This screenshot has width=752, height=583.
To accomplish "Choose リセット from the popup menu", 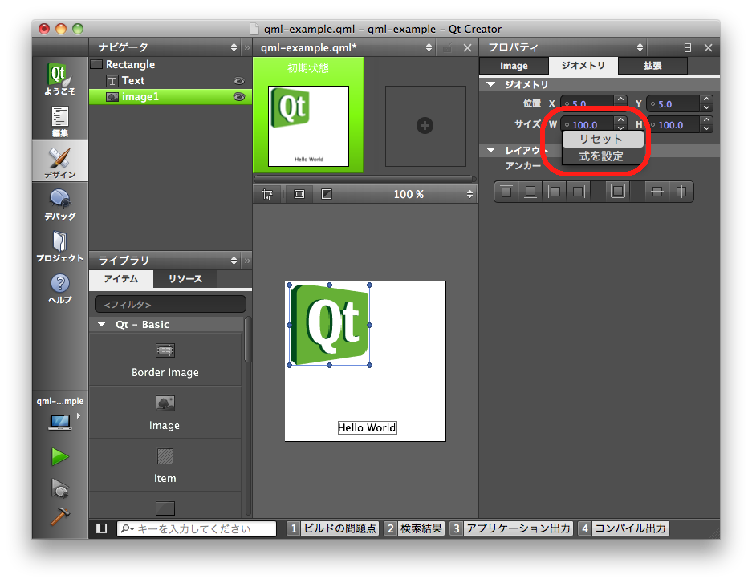I will click(x=602, y=140).
